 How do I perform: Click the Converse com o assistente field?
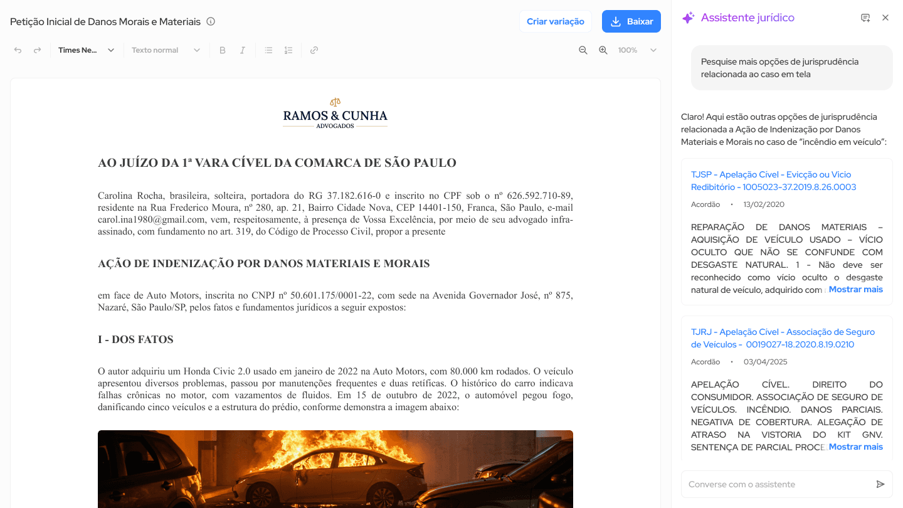[778, 484]
